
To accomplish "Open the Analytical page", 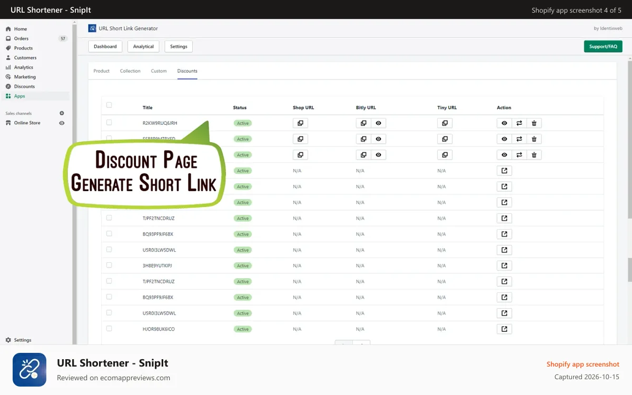I will pos(143,46).
